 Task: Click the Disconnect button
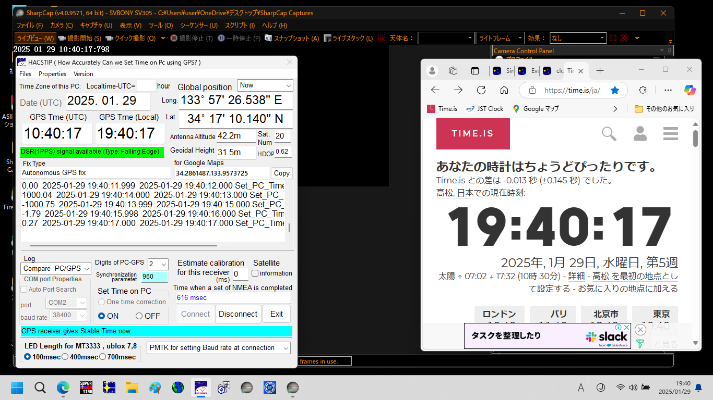coord(237,314)
